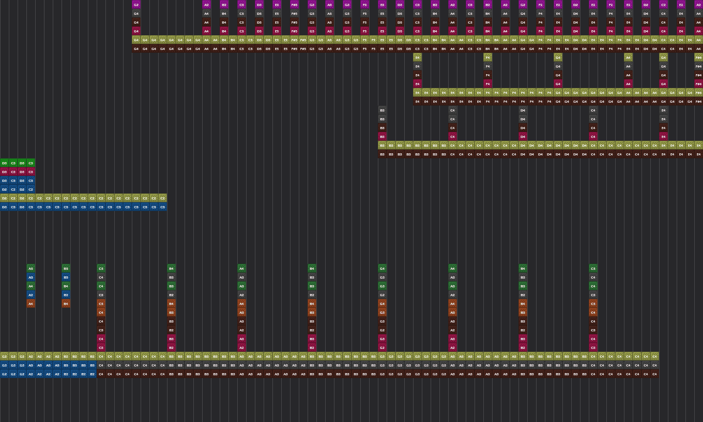Select the pink F#4 note at the far right
The width and height of the screenshot is (703, 422).
coord(699,84)
